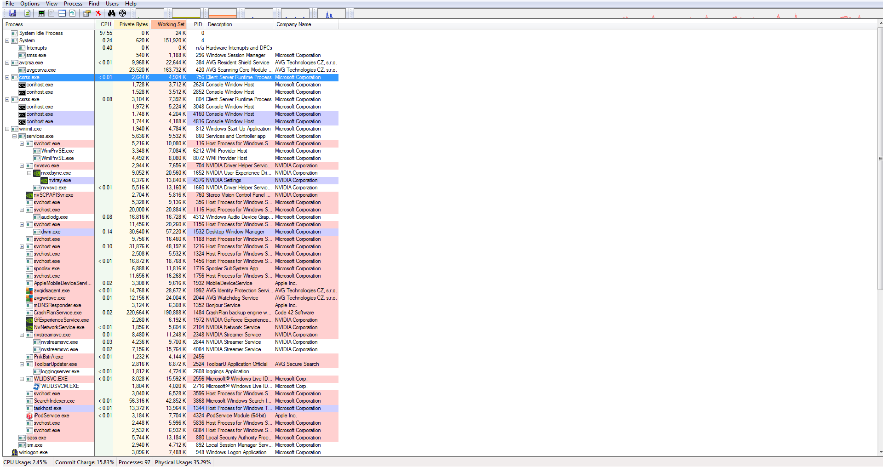This screenshot has height=467, width=883.
Task: Open the Options menu
Action: point(30,4)
